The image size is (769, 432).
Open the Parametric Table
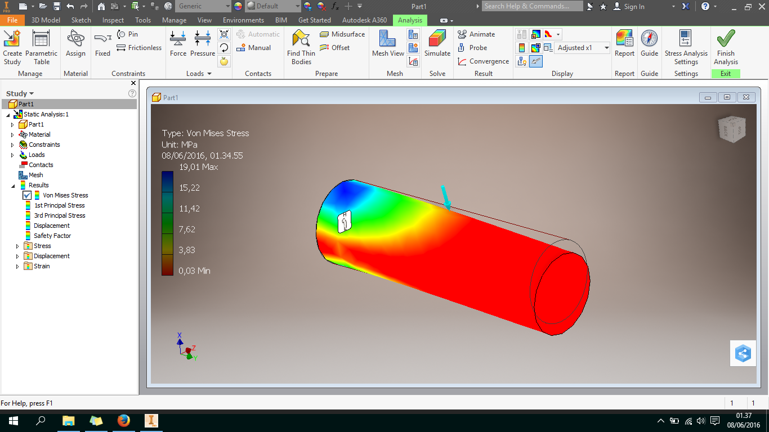click(x=41, y=48)
